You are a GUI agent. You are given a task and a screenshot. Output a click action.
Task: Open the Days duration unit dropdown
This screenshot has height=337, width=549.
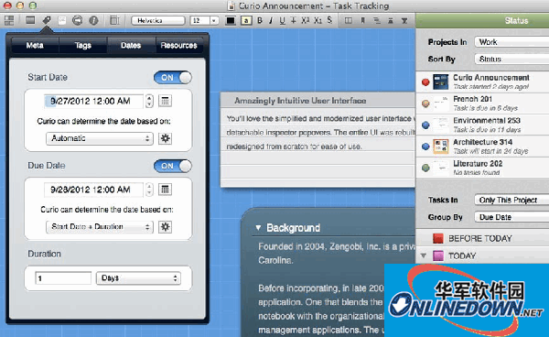point(139,278)
